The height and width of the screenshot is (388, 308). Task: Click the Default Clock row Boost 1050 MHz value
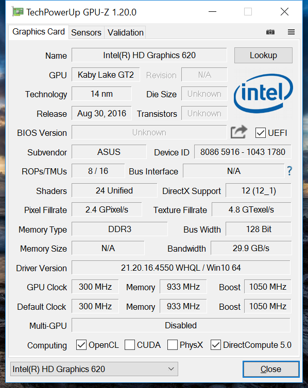[x=268, y=306]
